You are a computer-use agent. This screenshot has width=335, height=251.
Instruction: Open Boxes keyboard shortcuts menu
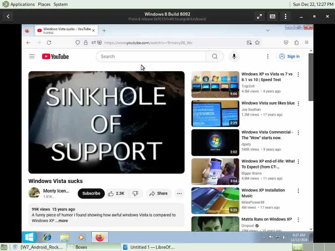(273, 16)
